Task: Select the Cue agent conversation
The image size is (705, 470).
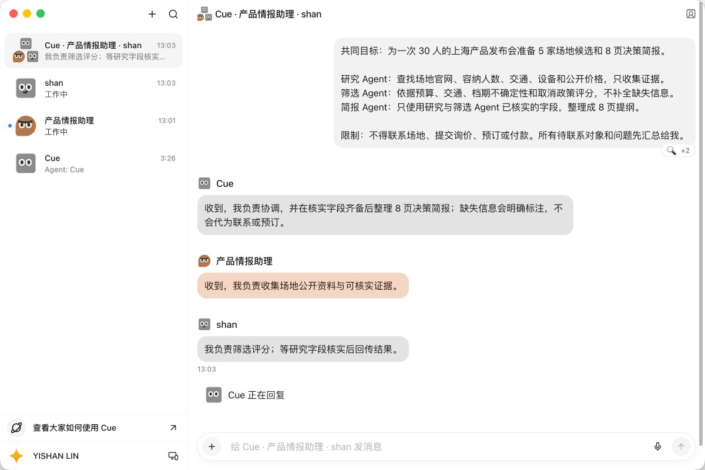Action: click(x=93, y=163)
